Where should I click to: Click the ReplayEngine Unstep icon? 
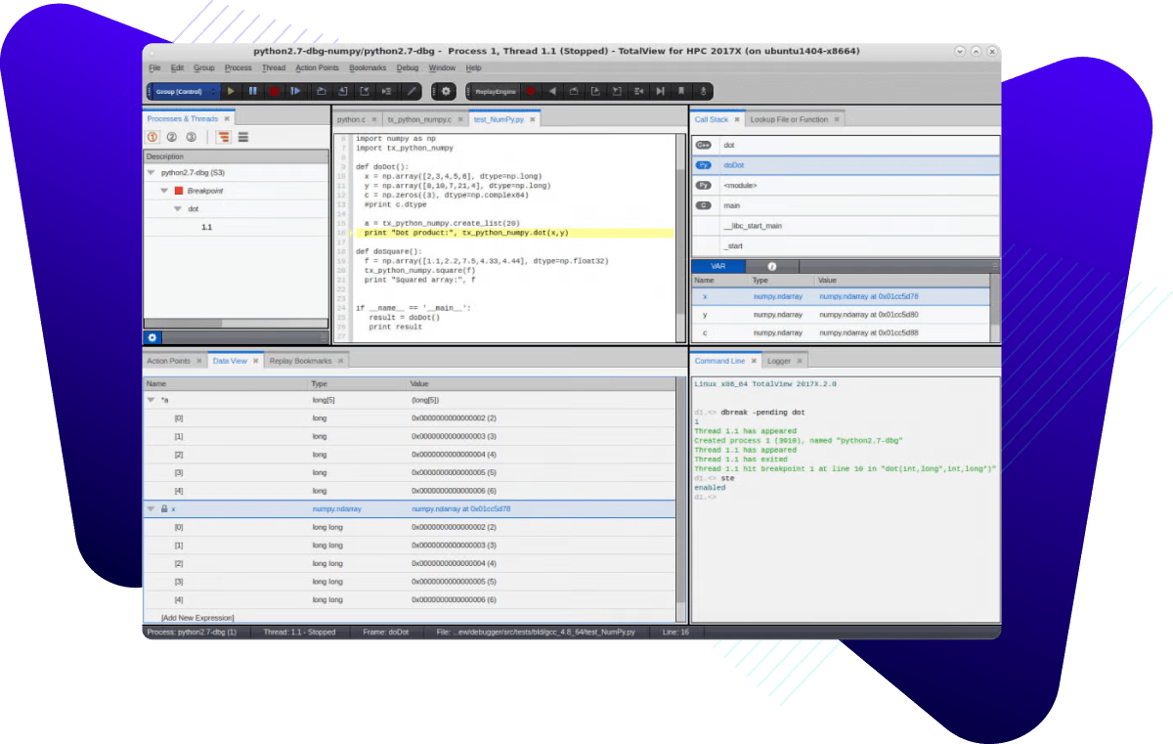595,91
